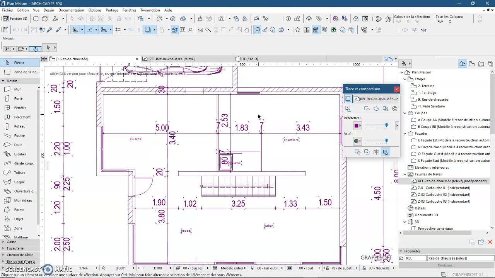
Task: Open the 1. 1er étage story
Action: 427,93
